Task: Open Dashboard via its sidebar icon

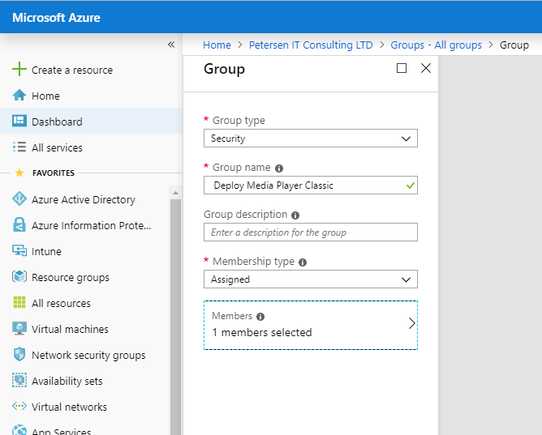Action: pos(19,122)
